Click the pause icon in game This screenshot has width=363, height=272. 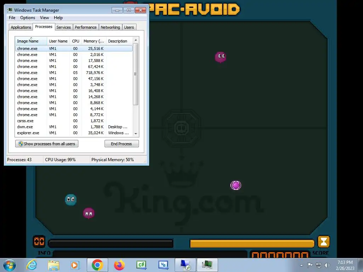click(39, 242)
